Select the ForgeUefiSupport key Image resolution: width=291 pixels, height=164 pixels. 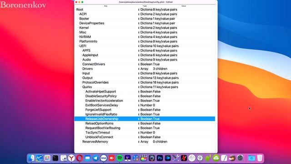pyautogui.click(x=98, y=110)
